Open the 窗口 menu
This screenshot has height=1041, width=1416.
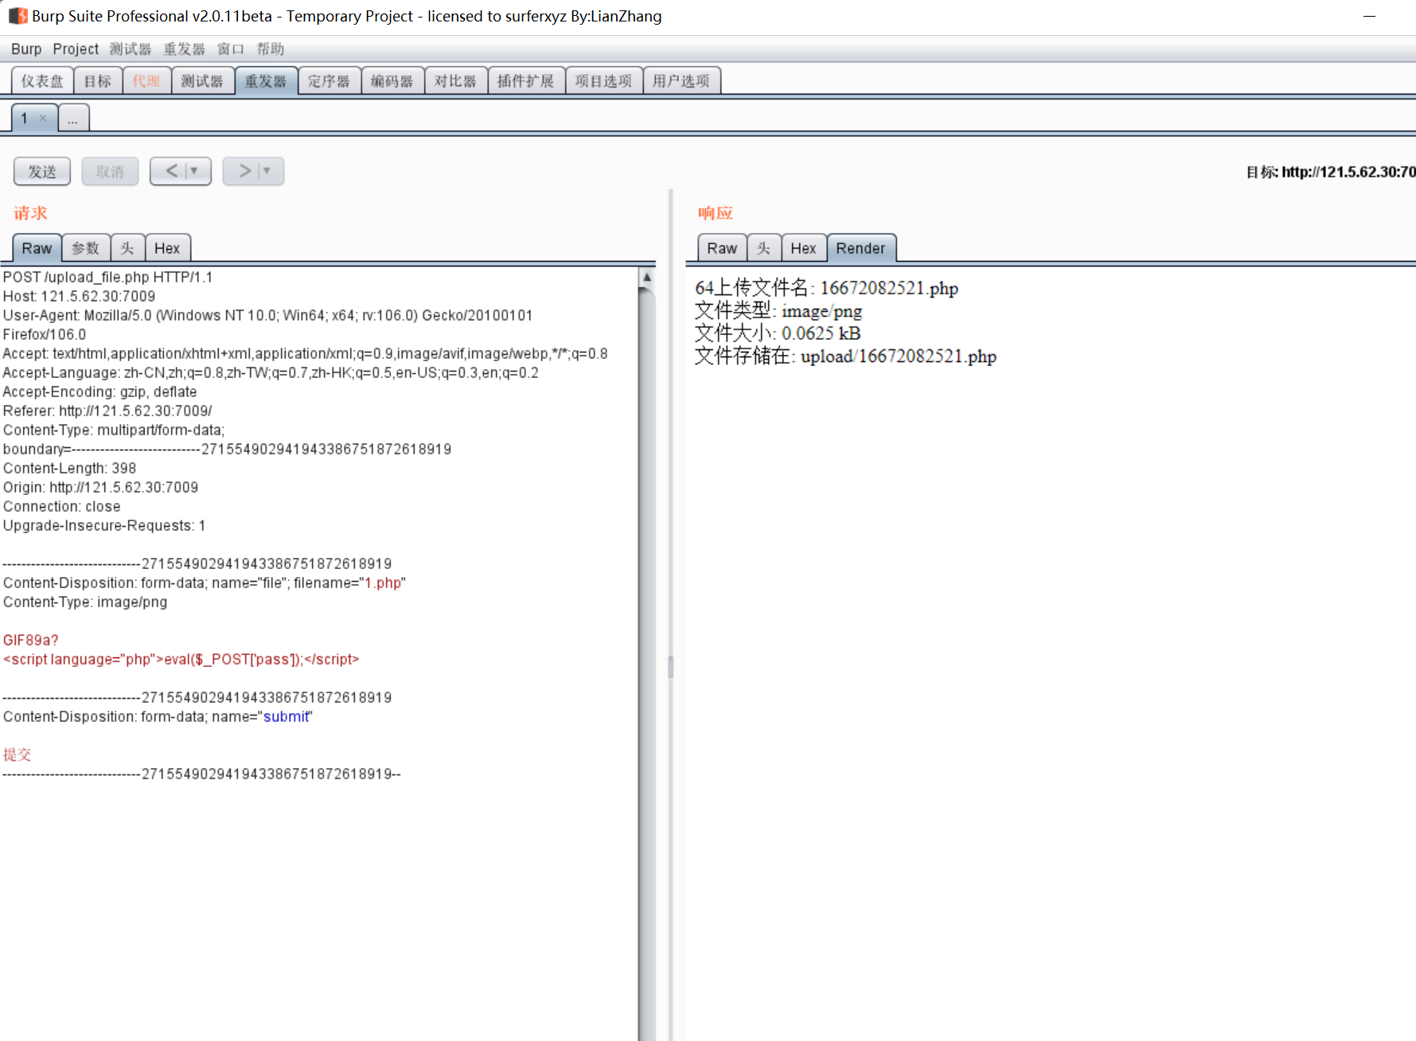tap(231, 49)
